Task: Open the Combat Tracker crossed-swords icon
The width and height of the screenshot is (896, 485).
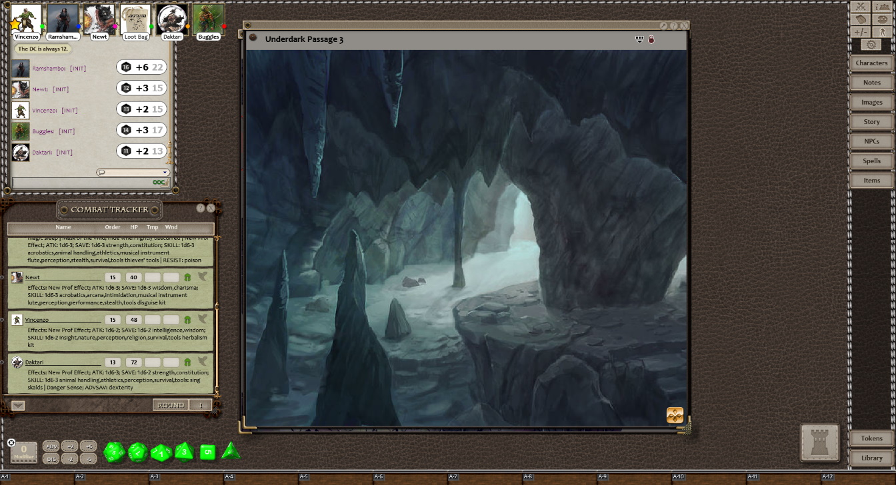Action: [x=861, y=6]
